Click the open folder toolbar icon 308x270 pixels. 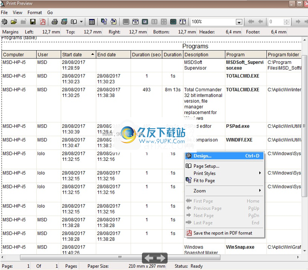pos(14,22)
